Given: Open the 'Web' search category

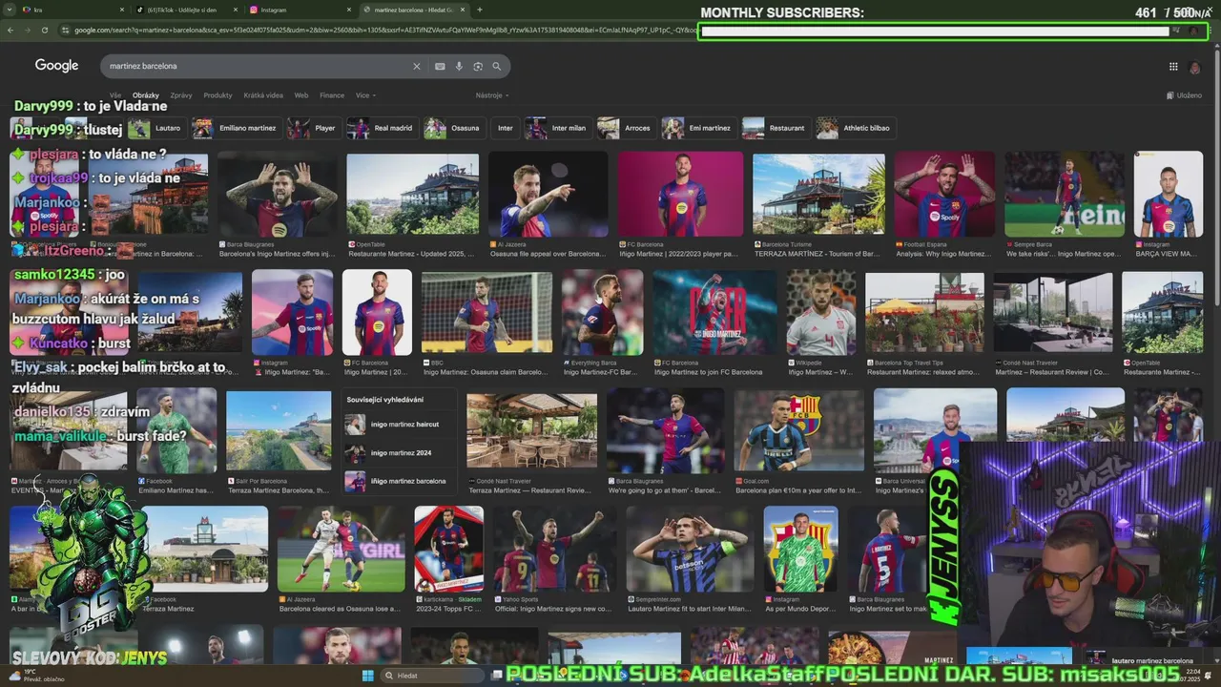Looking at the screenshot, I should pyautogui.click(x=301, y=95).
